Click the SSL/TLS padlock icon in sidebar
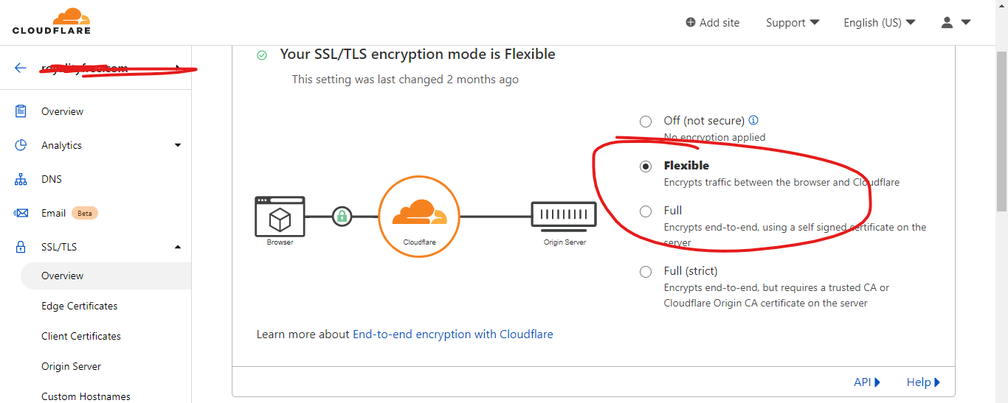1008x403 pixels. [x=21, y=247]
